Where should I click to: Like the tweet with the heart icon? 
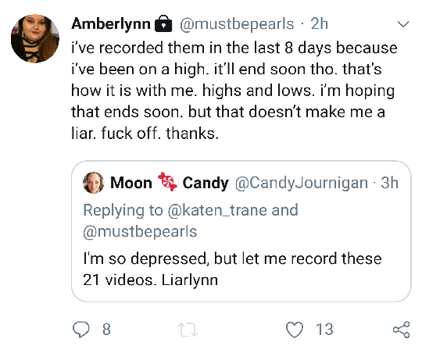pyautogui.click(x=294, y=330)
